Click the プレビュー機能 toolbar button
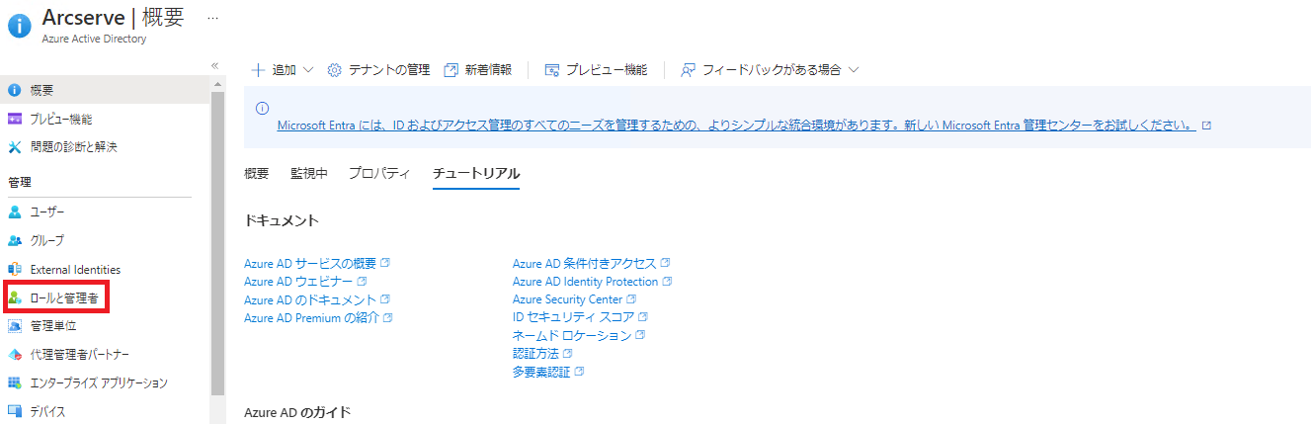Viewport: 1311px width, 424px height. [x=596, y=70]
